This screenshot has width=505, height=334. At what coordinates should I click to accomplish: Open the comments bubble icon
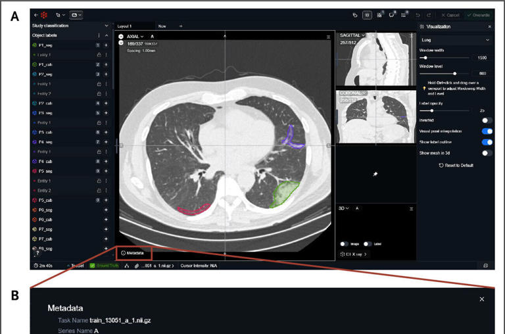coord(392,15)
